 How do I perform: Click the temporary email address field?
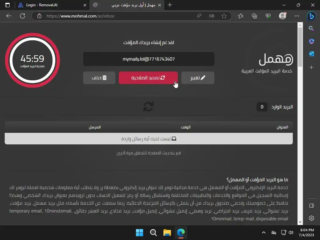(x=148, y=59)
